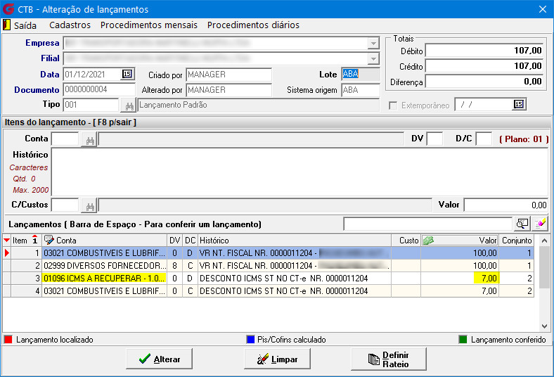The height and width of the screenshot is (377, 554).
Task: Open the Extemporâneo date calendar icon
Action: (519, 104)
